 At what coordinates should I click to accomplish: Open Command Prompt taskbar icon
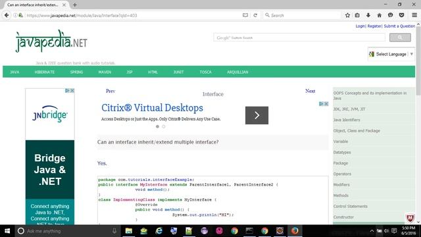click(x=249, y=231)
